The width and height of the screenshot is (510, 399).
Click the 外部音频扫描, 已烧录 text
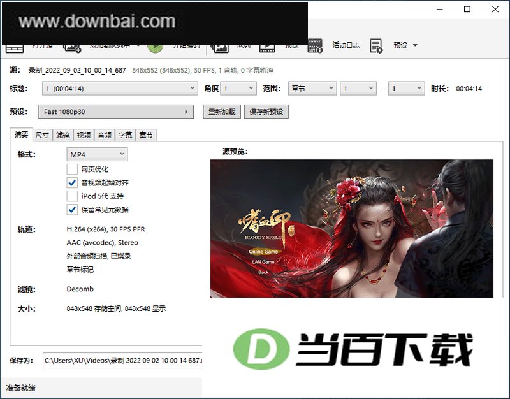pyautogui.click(x=99, y=256)
